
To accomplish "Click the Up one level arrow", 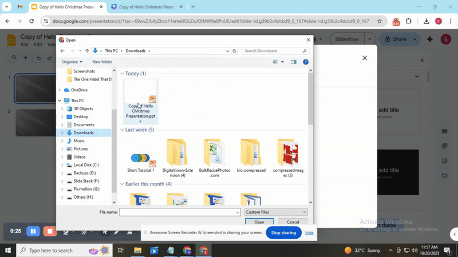I will 87,51.
